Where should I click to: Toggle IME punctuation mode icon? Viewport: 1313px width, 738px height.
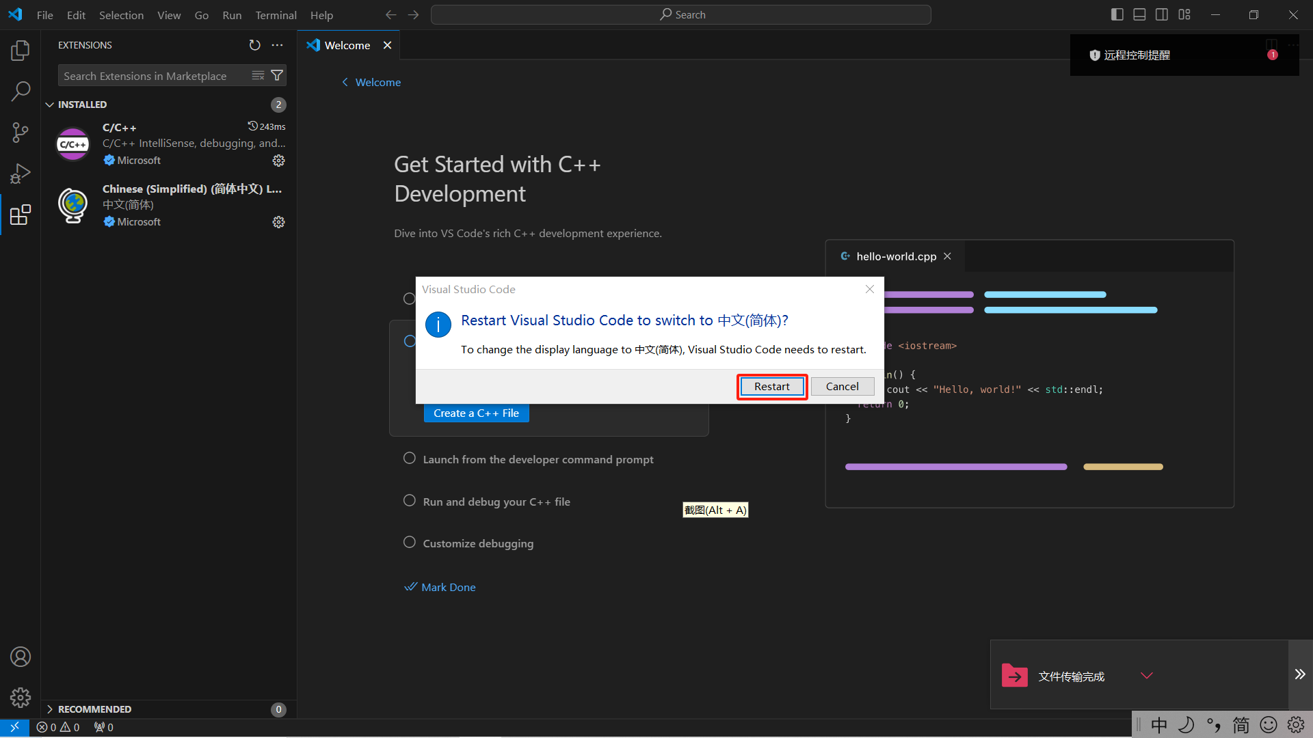[x=1214, y=725]
